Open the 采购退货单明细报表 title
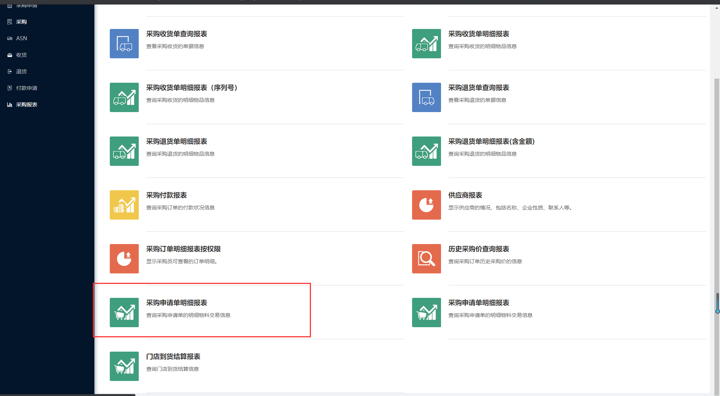 (x=177, y=141)
